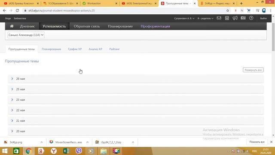The width and height of the screenshot is (275, 155).
Task: Switch to the Рейтинг tab
Action: pyautogui.click(x=114, y=49)
